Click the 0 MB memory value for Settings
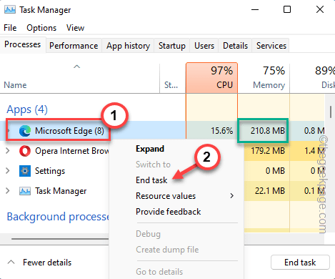The height and width of the screenshot is (279, 335). 275,171
